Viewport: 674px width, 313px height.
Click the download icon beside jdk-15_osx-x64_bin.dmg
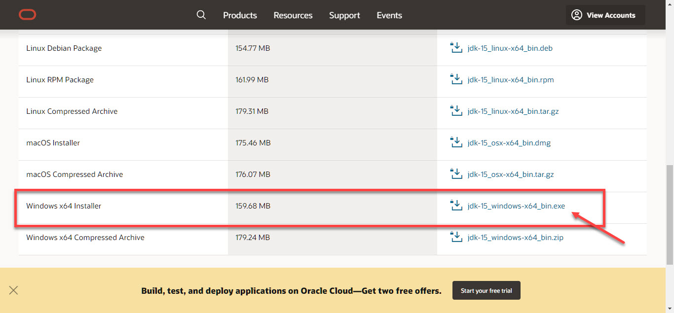click(x=456, y=143)
